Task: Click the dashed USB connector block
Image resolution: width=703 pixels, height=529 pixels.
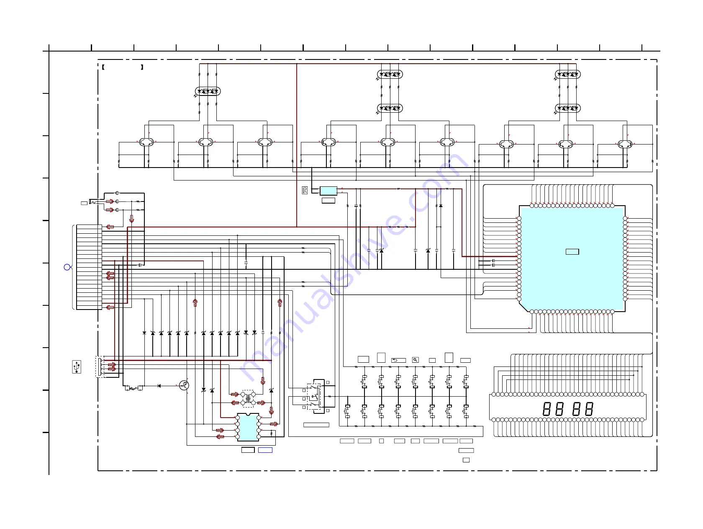Action: coord(100,367)
